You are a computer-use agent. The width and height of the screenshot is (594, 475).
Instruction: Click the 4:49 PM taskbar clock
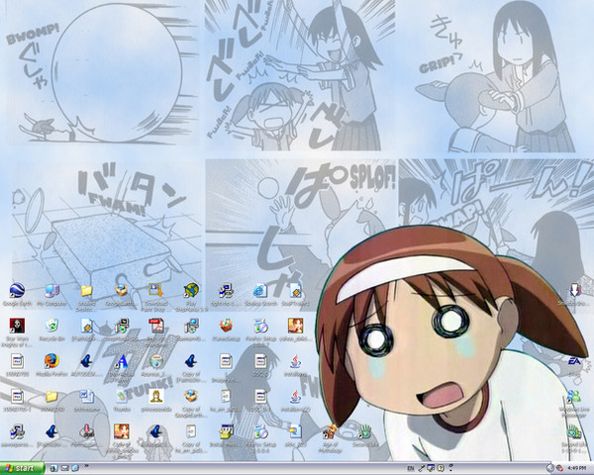(x=577, y=468)
